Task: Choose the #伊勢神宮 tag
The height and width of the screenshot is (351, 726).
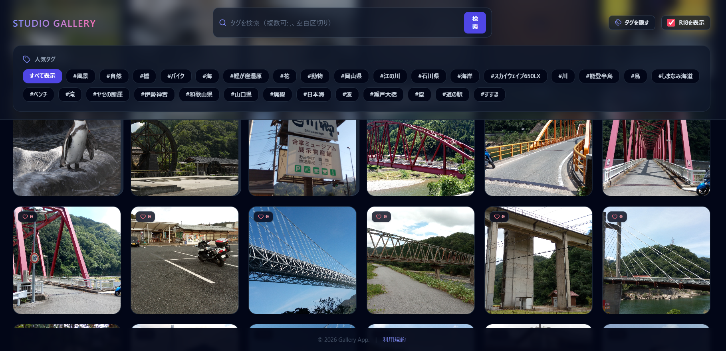Action: (x=155, y=94)
